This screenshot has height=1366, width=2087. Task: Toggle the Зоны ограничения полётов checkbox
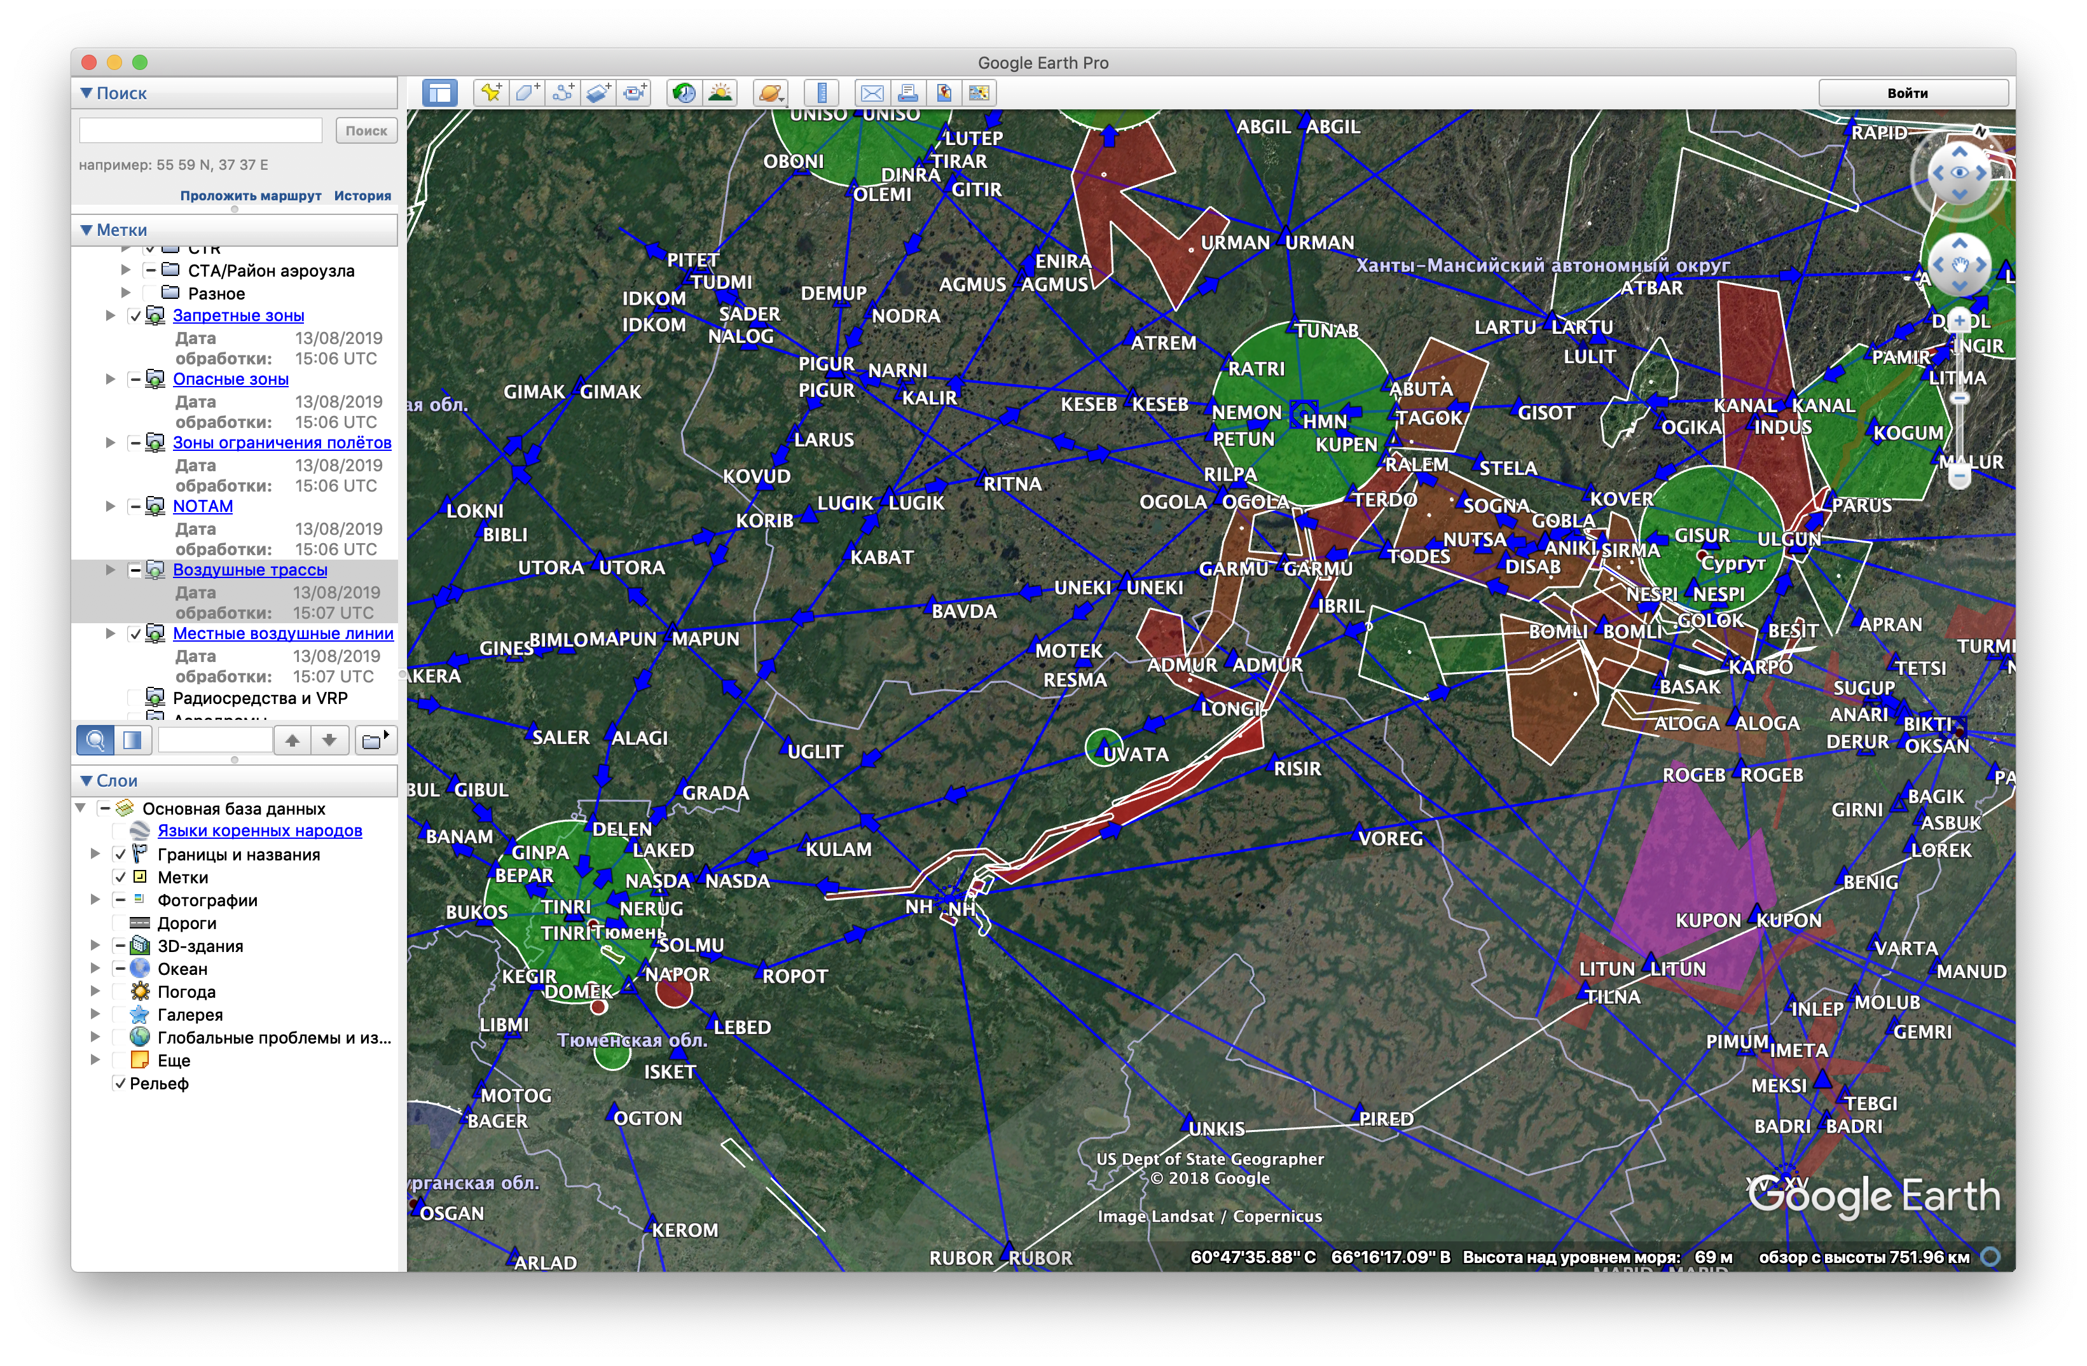pos(135,443)
